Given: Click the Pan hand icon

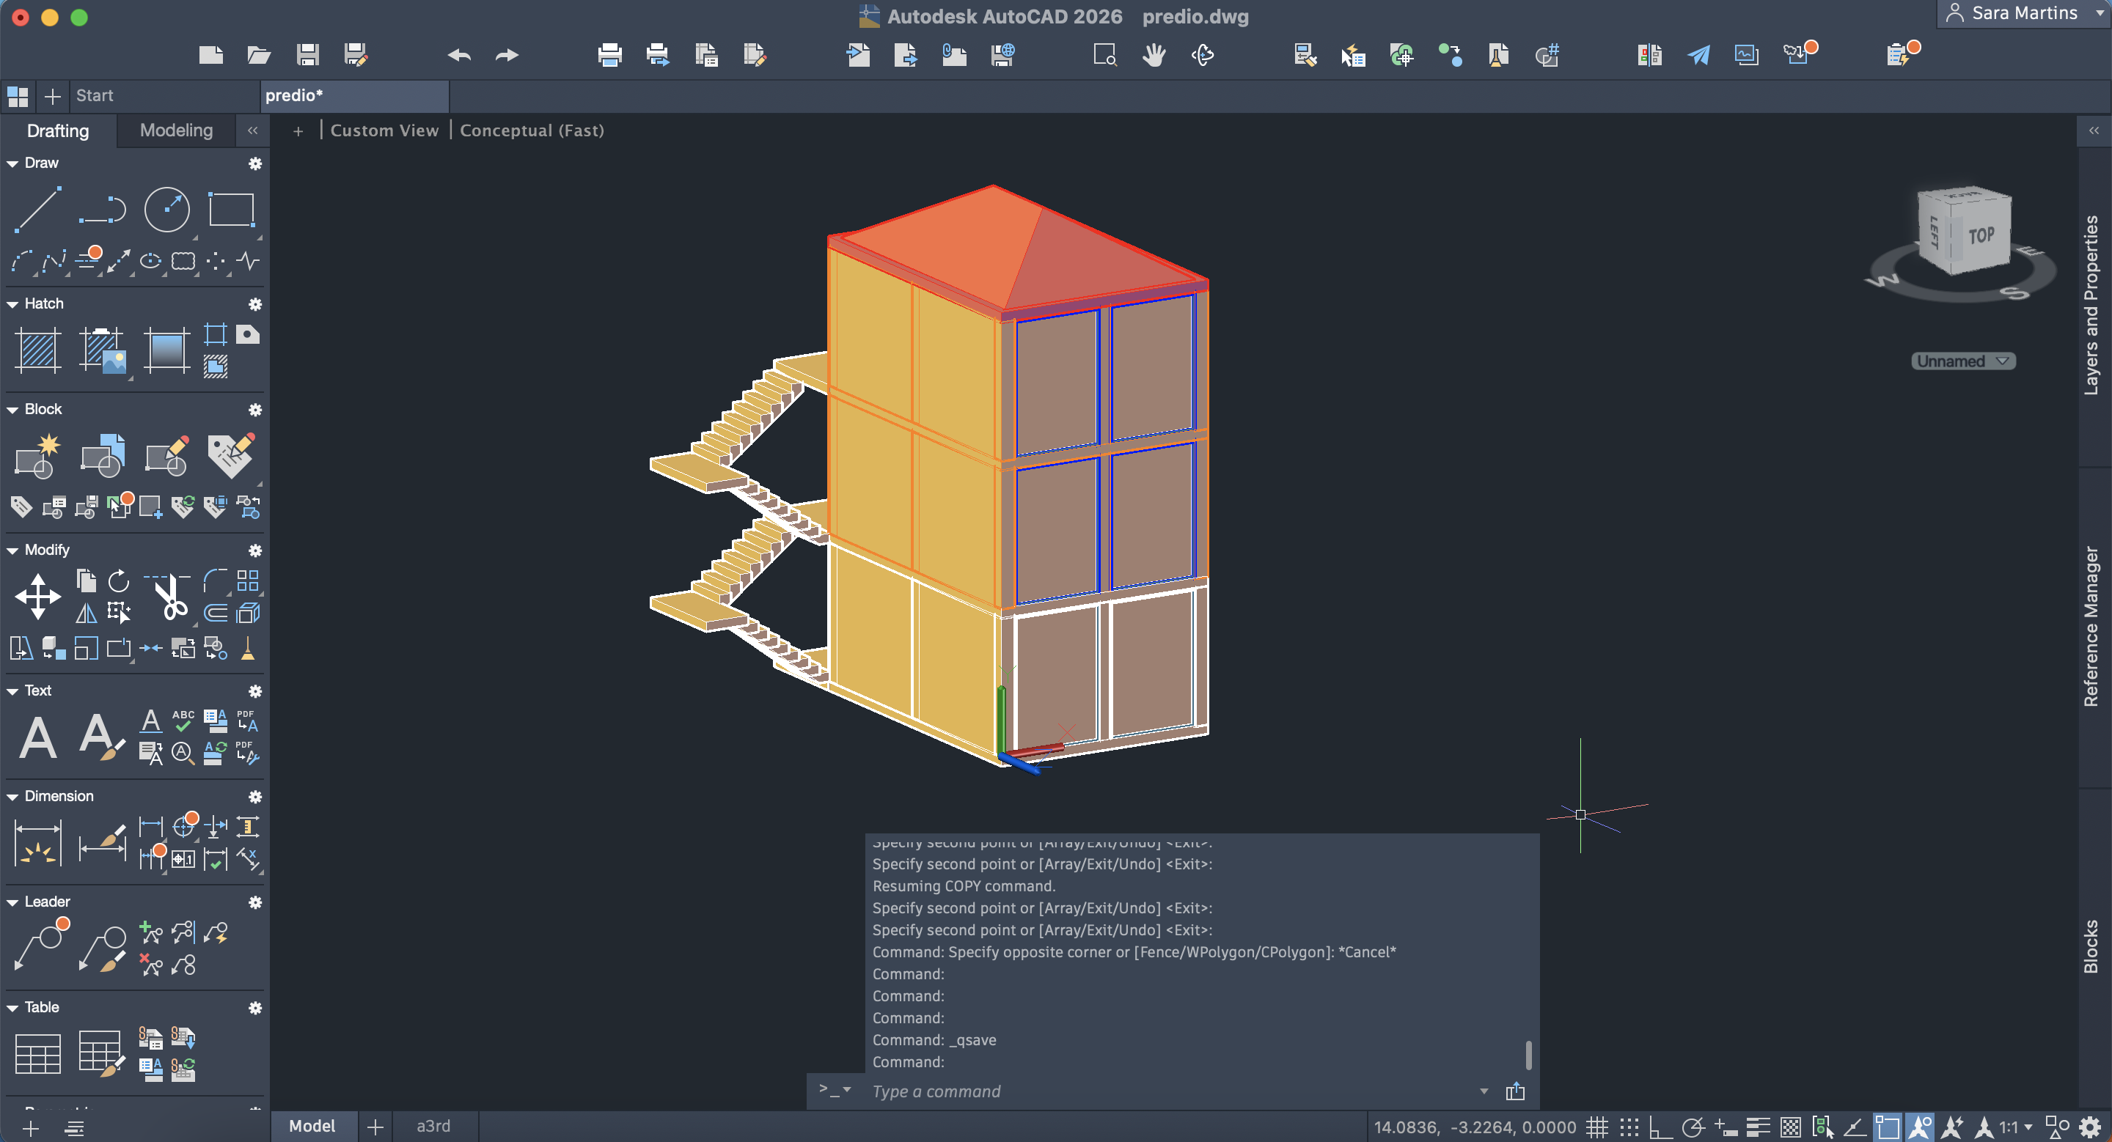Looking at the screenshot, I should coord(1154,55).
